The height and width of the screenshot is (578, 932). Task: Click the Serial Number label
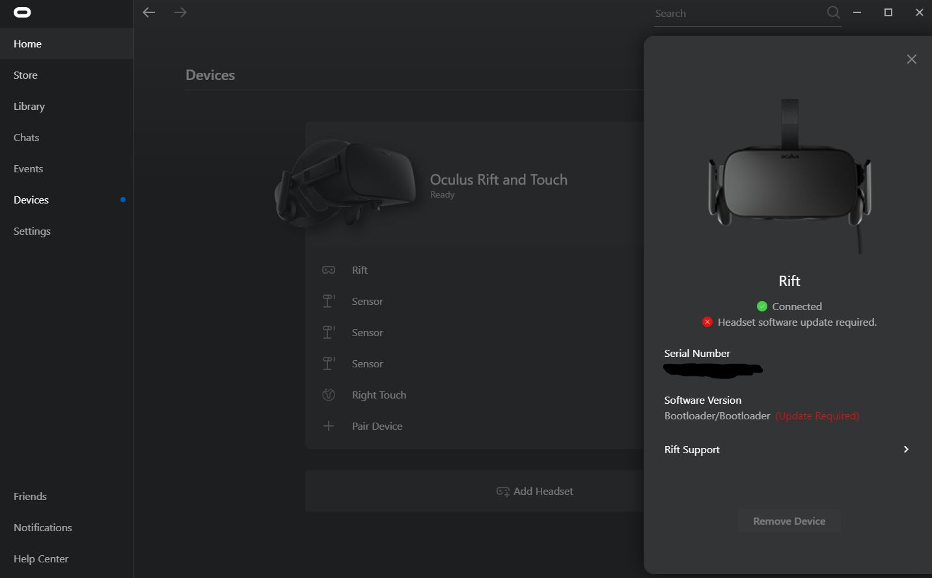click(x=697, y=353)
